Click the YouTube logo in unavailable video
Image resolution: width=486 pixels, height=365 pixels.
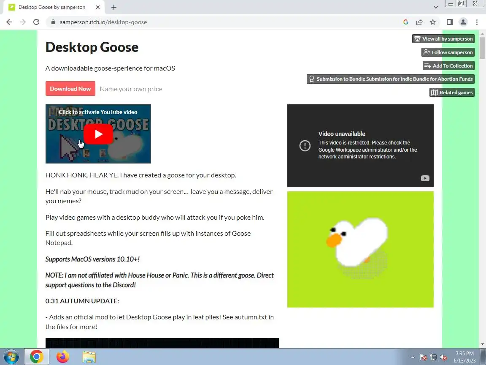(x=425, y=178)
